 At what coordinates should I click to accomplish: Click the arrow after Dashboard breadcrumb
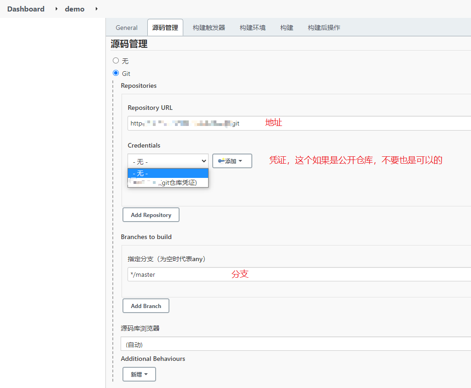[x=57, y=9]
